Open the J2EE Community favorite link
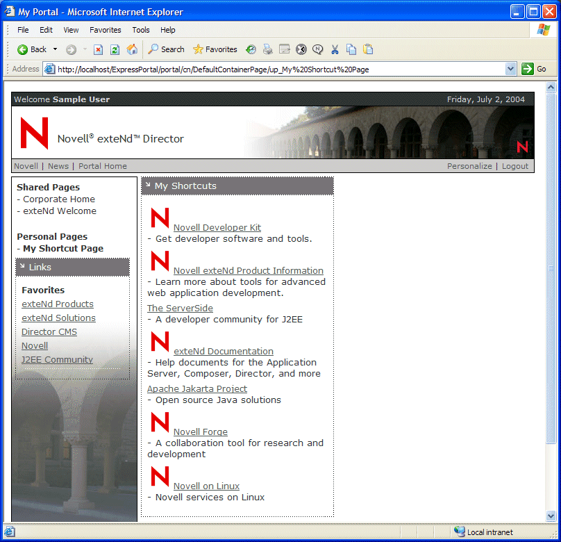The image size is (561, 542). coord(57,359)
